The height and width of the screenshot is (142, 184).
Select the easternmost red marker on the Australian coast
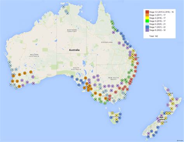point(137,63)
